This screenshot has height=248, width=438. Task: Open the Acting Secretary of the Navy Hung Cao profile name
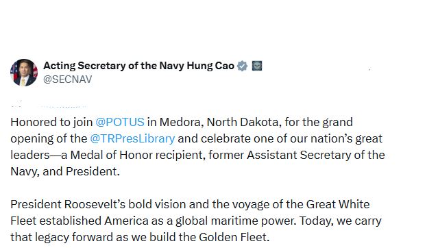click(x=138, y=66)
